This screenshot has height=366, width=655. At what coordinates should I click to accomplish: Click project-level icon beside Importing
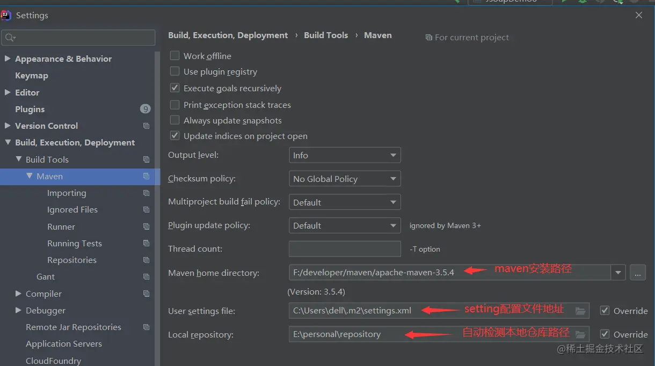click(x=146, y=193)
